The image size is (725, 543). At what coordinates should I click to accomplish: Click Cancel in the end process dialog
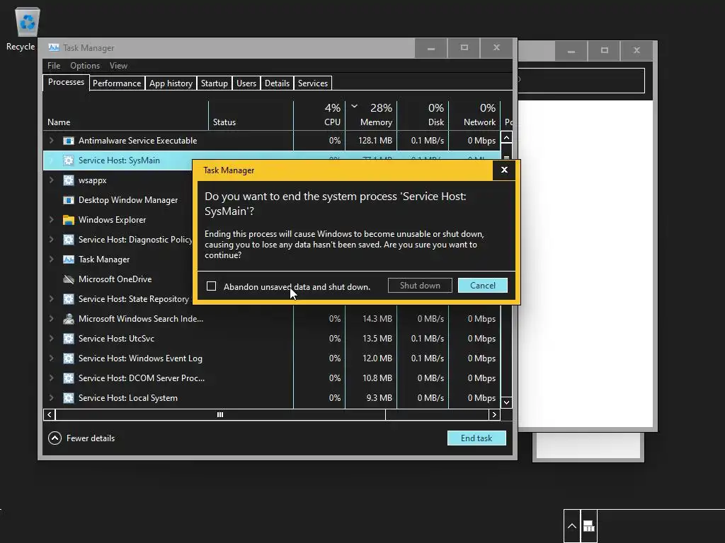pos(483,286)
